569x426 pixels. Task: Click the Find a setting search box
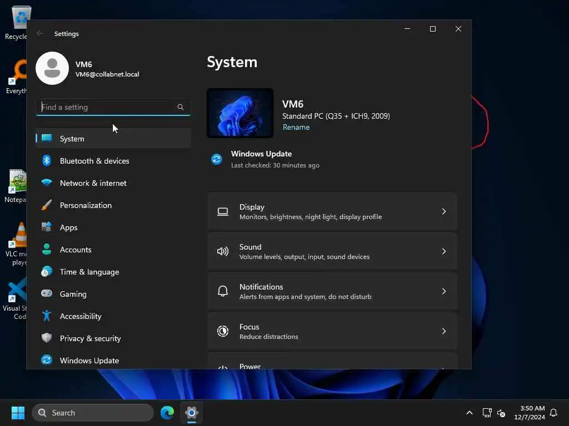click(113, 107)
